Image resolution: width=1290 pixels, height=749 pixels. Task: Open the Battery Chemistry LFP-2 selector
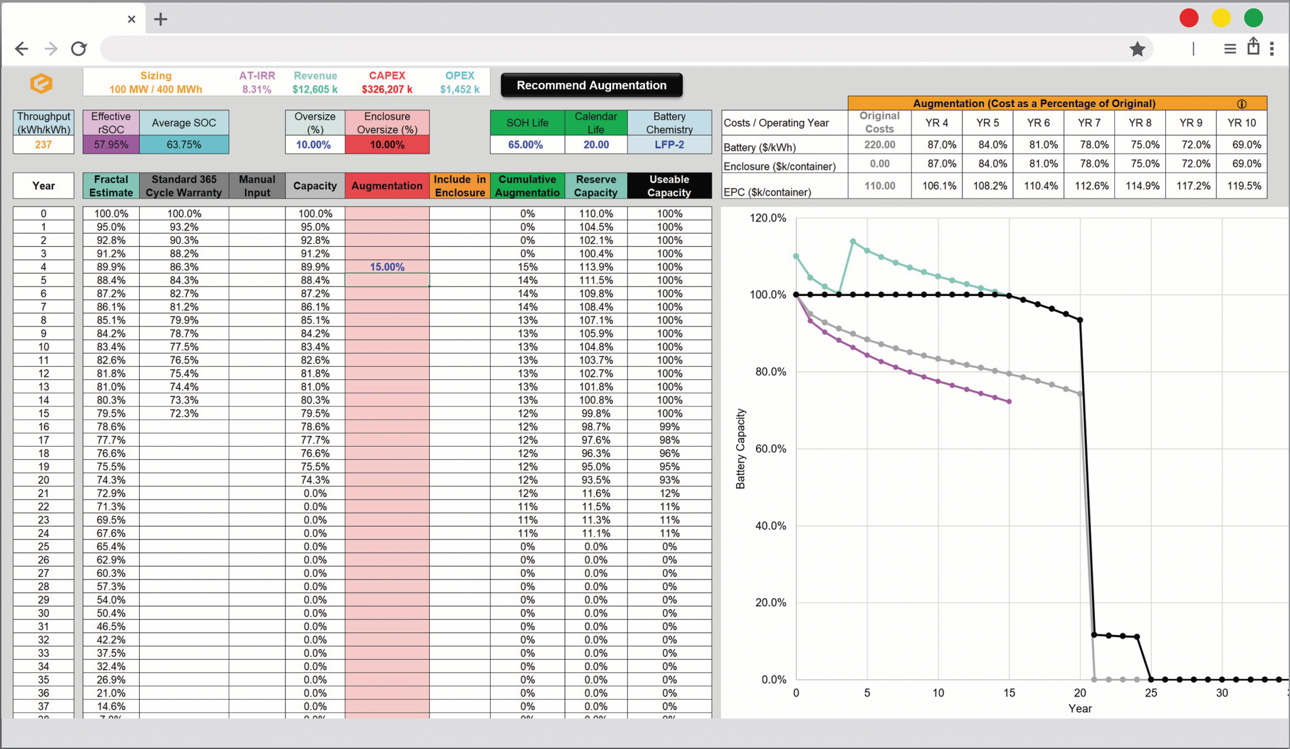point(670,144)
